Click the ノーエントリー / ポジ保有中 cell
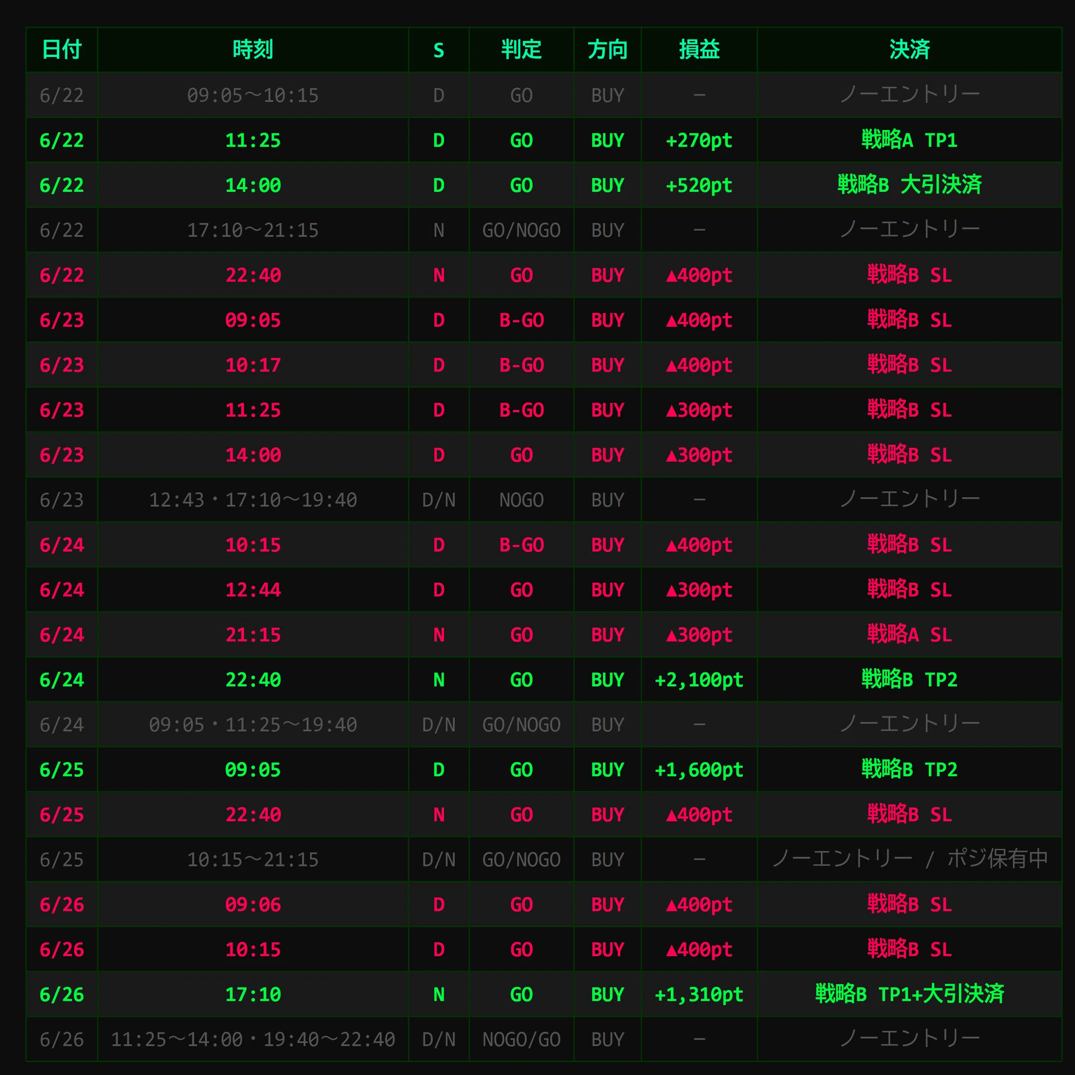This screenshot has width=1075, height=1075. pos(910,859)
